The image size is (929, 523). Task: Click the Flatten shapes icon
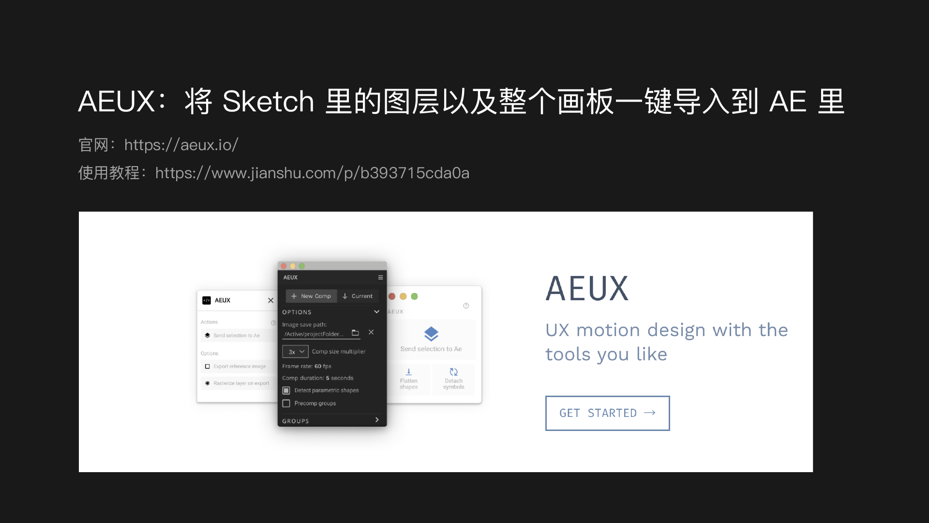tap(409, 372)
